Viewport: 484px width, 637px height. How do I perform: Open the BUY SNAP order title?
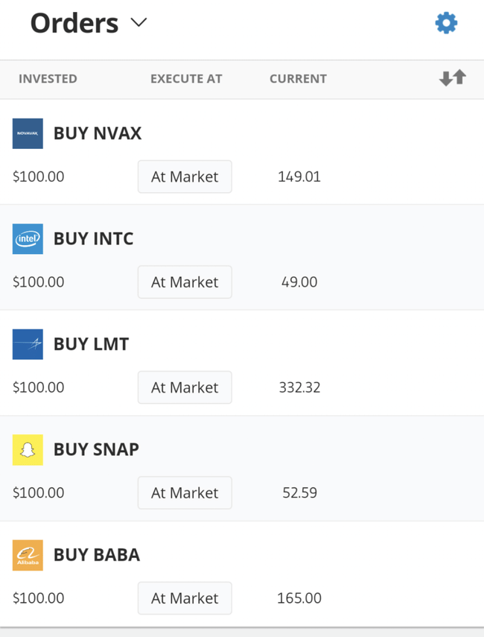click(96, 450)
